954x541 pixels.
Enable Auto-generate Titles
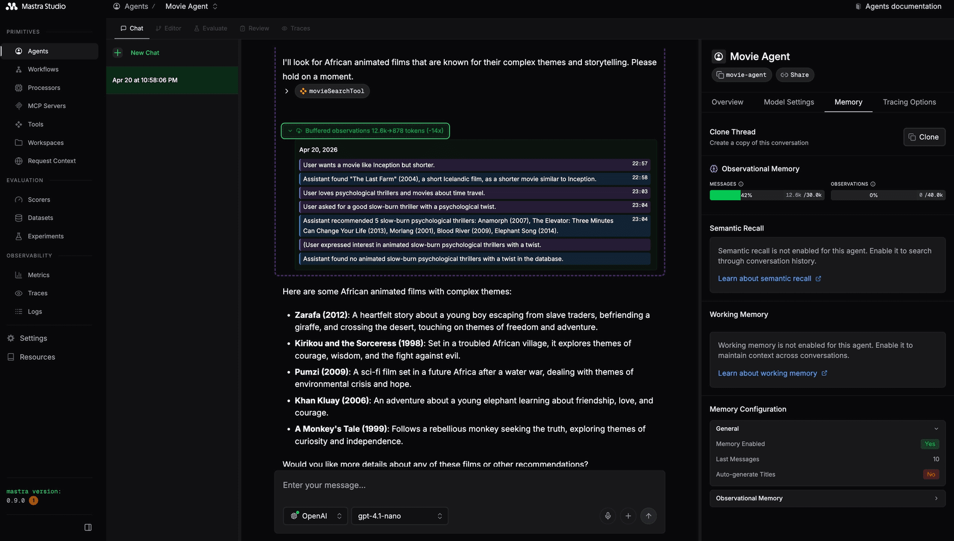[x=930, y=474]
